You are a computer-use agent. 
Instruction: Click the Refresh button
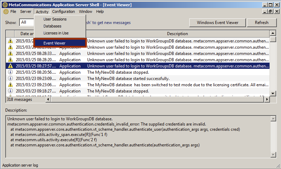pos(262,23)
